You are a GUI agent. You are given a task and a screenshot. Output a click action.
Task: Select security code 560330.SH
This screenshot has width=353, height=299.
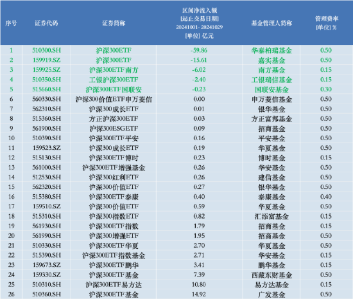(47, 99)
